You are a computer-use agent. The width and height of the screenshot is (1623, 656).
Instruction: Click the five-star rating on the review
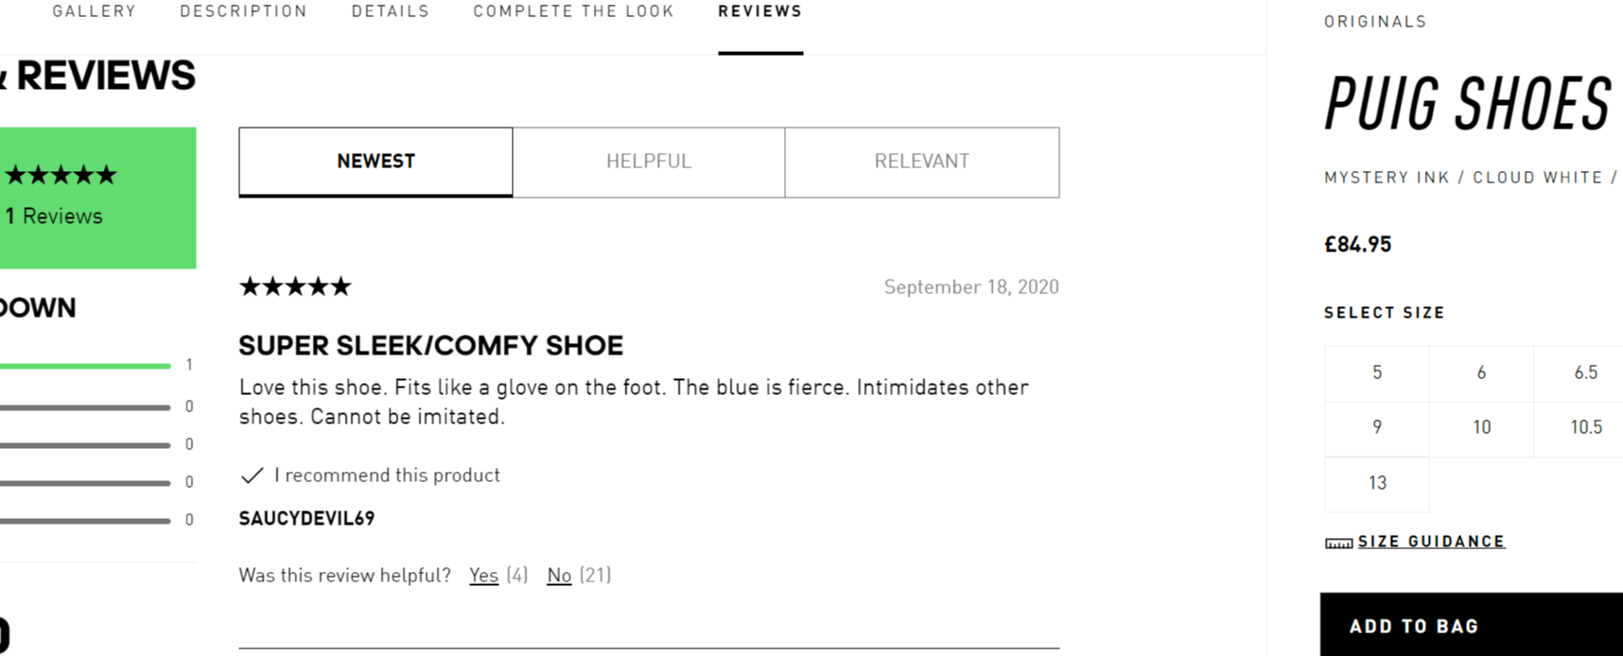(295, 286)
